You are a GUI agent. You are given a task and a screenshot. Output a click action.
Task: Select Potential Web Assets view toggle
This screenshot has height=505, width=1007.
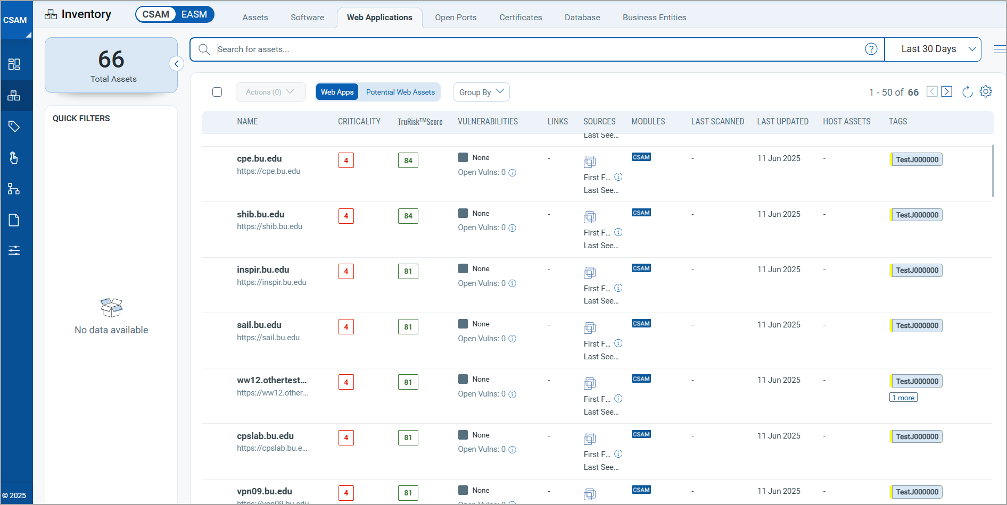click(400, 92)
